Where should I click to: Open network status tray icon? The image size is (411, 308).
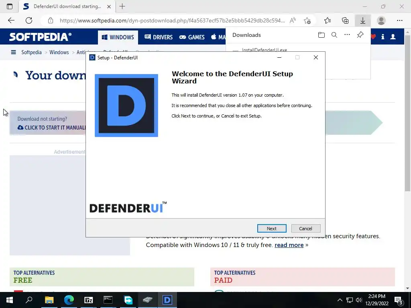tap(350, 300)
